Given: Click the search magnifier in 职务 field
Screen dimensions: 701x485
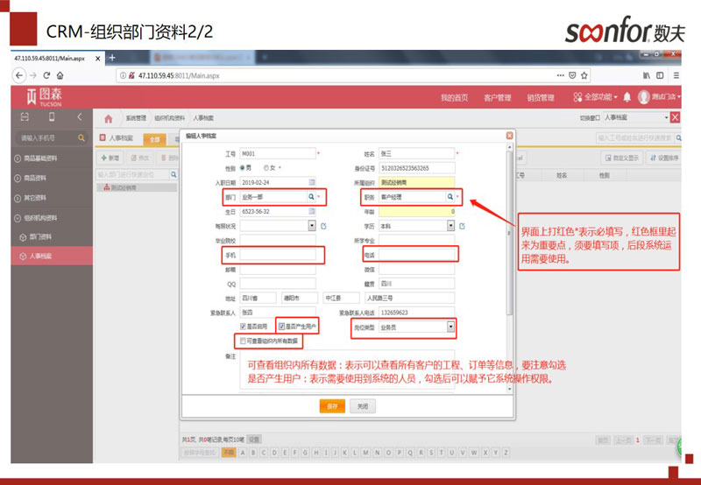Looking at the screenshot, I should point(450,198).
